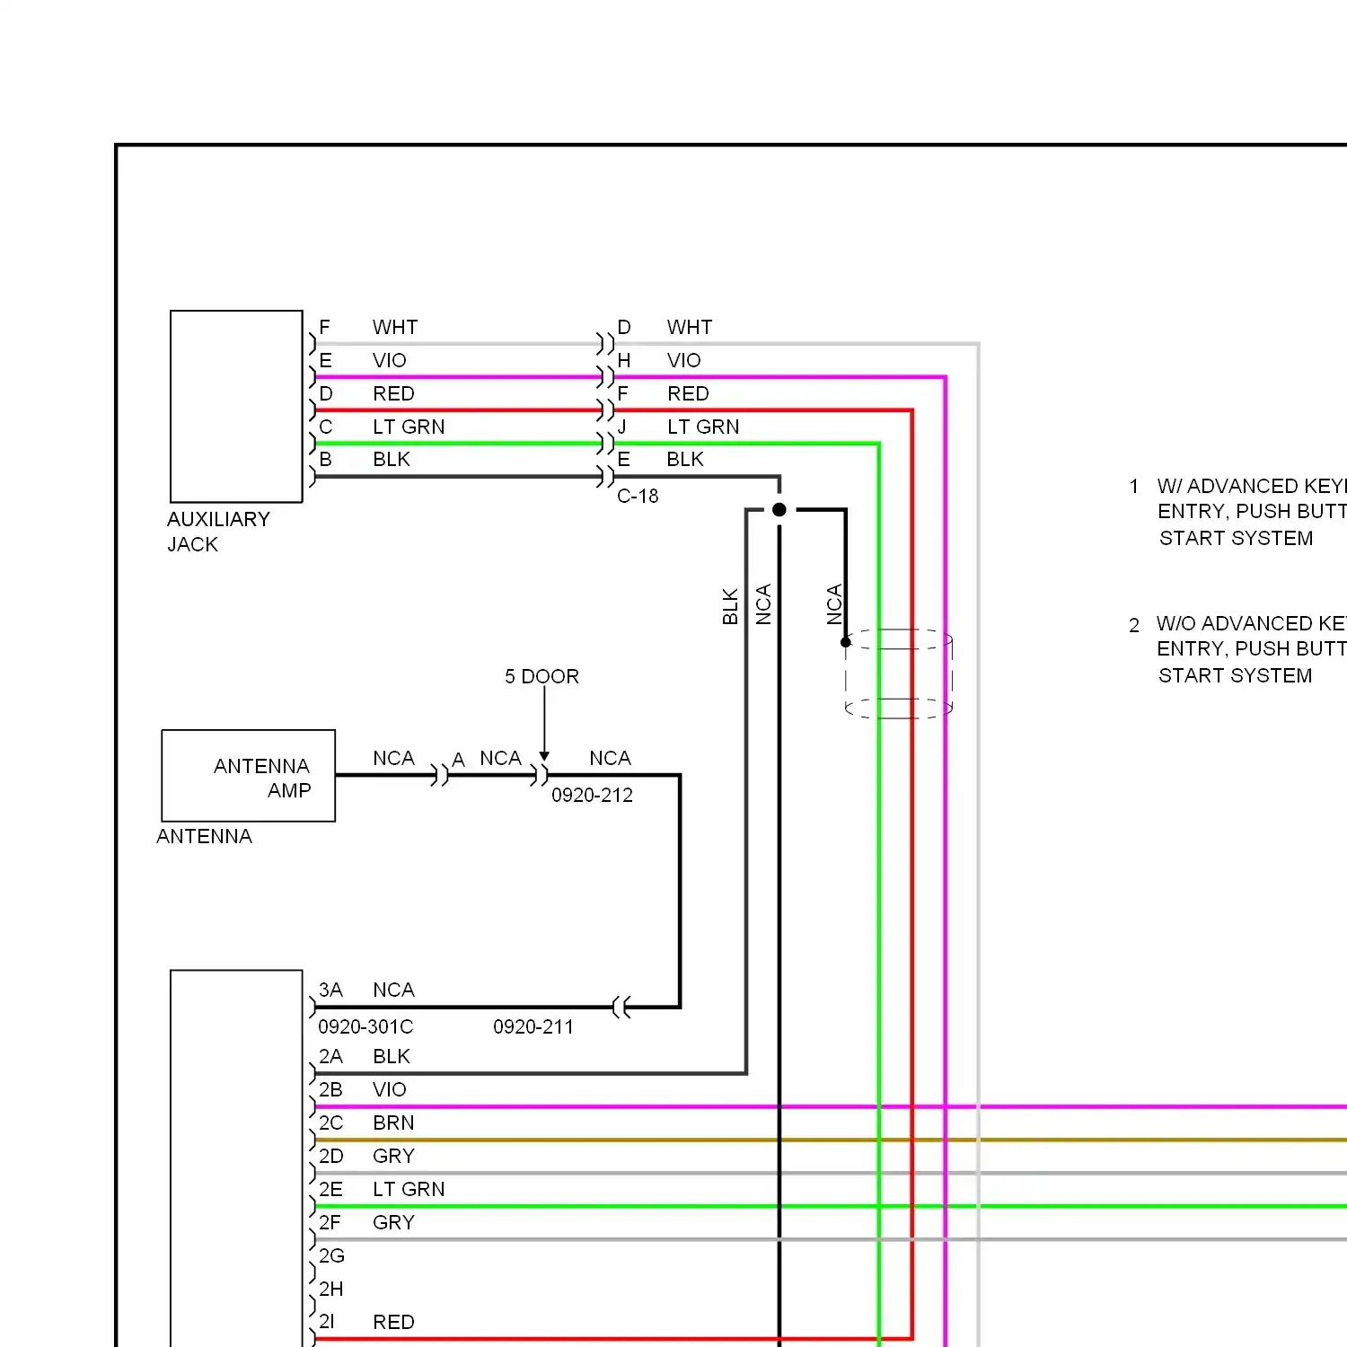Click the standalone "ANTENNA" label under the amp box
Screen dimensions: 1347x1347
point(204,836)
